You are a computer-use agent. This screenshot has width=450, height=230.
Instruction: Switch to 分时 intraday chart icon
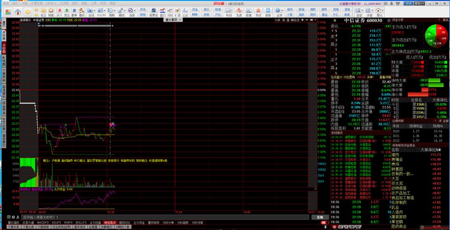coord(170,12)
